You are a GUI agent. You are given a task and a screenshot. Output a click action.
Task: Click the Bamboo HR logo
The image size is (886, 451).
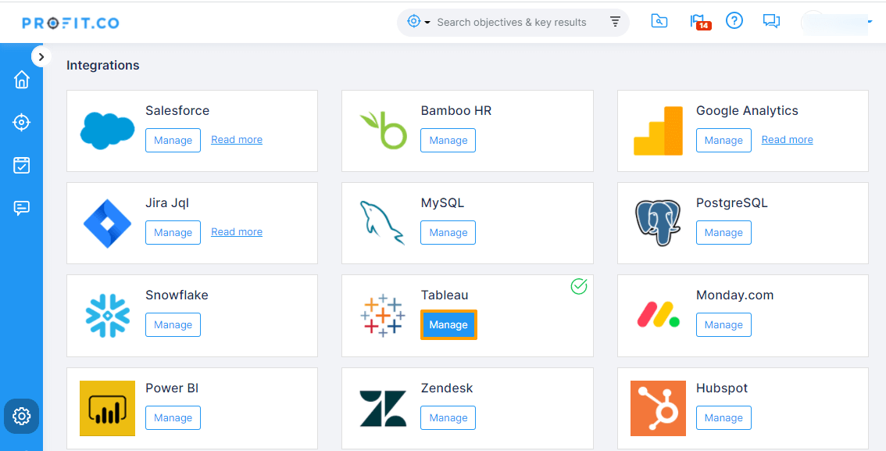[384, 130]
